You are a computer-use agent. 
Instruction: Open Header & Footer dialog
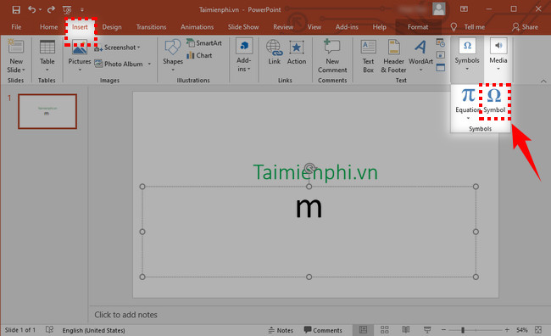[393, 56]
